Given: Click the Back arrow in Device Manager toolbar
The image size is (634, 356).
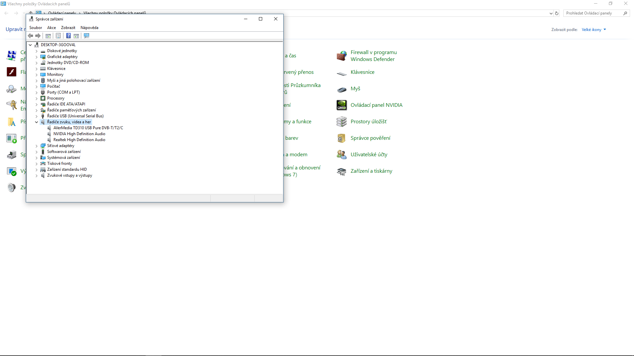Looking at the screenshot, I should pyautogui.click(x=30, y=36).
